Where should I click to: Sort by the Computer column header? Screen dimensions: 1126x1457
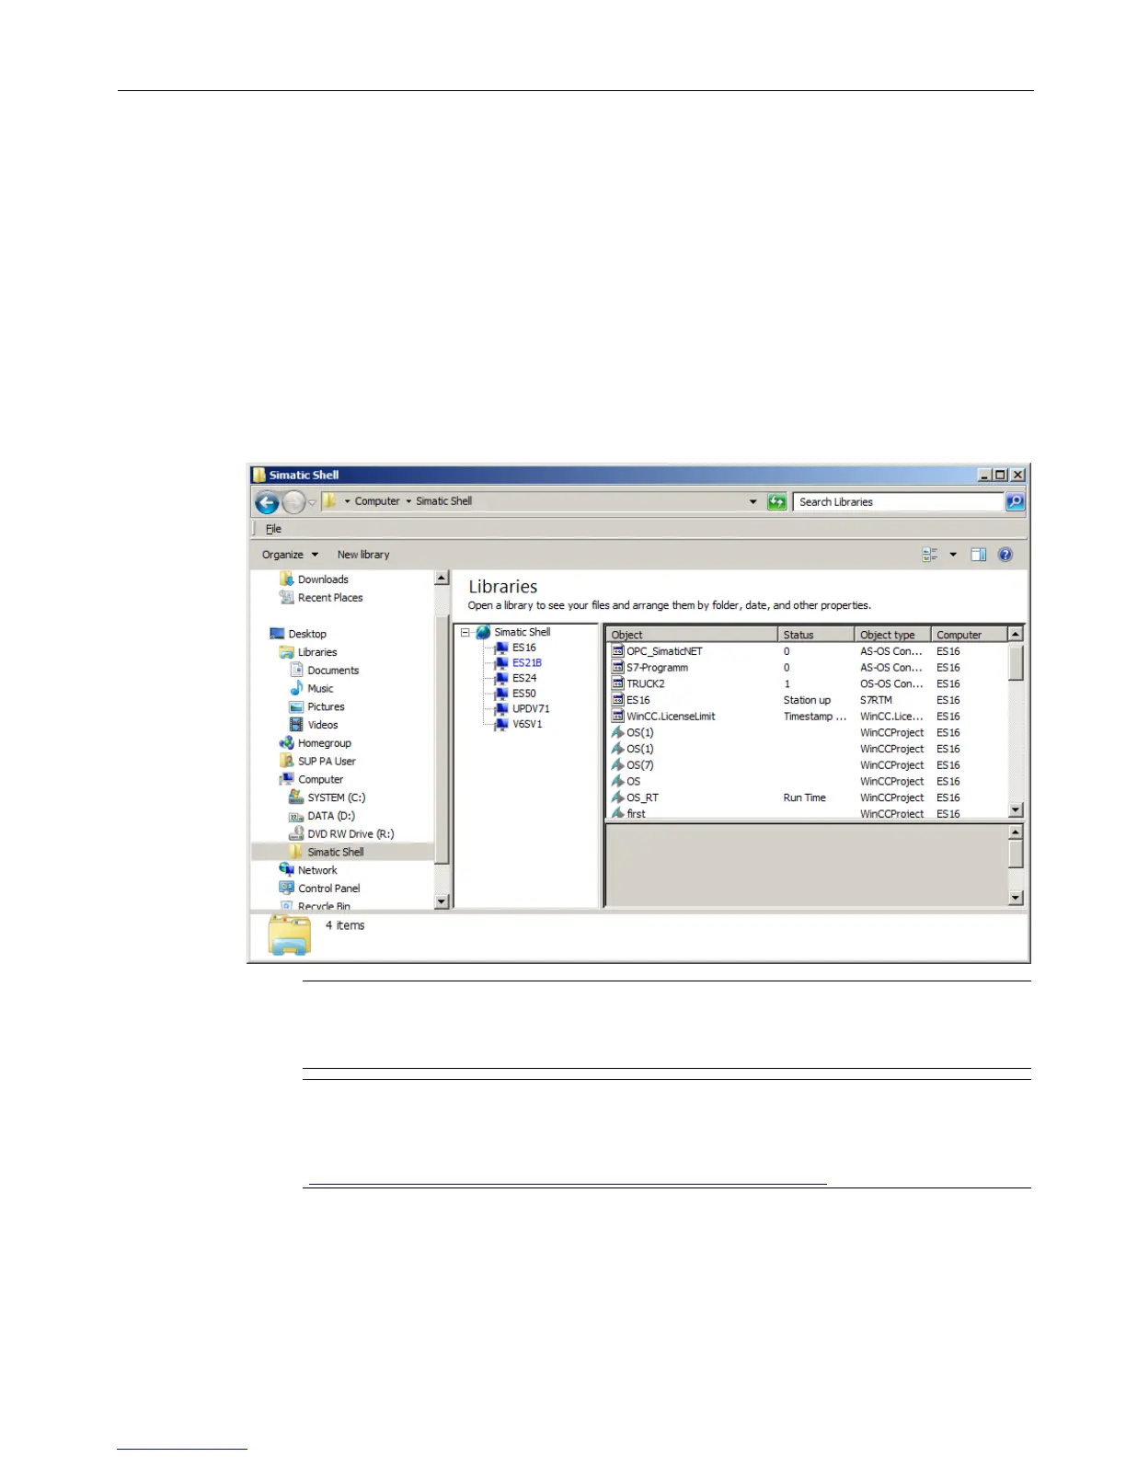tap(970, 635)
